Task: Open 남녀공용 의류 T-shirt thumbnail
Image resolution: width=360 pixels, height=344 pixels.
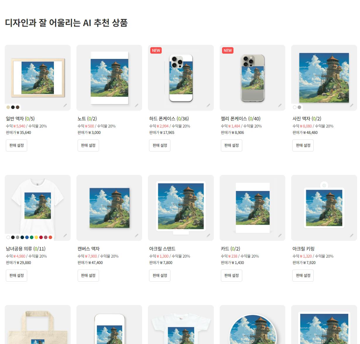Action: point(37,208)
